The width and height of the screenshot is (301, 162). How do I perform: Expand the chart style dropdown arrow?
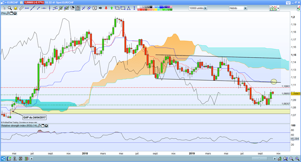click(278, 8)
